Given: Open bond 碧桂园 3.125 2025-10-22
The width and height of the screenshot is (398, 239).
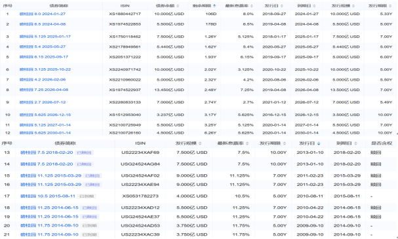Looking at the screenshot, I should [x=45, y=69].
